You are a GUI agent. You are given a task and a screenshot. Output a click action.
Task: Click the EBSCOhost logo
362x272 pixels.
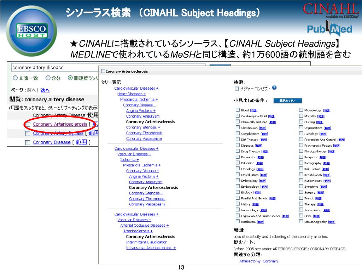click(31, 31)
